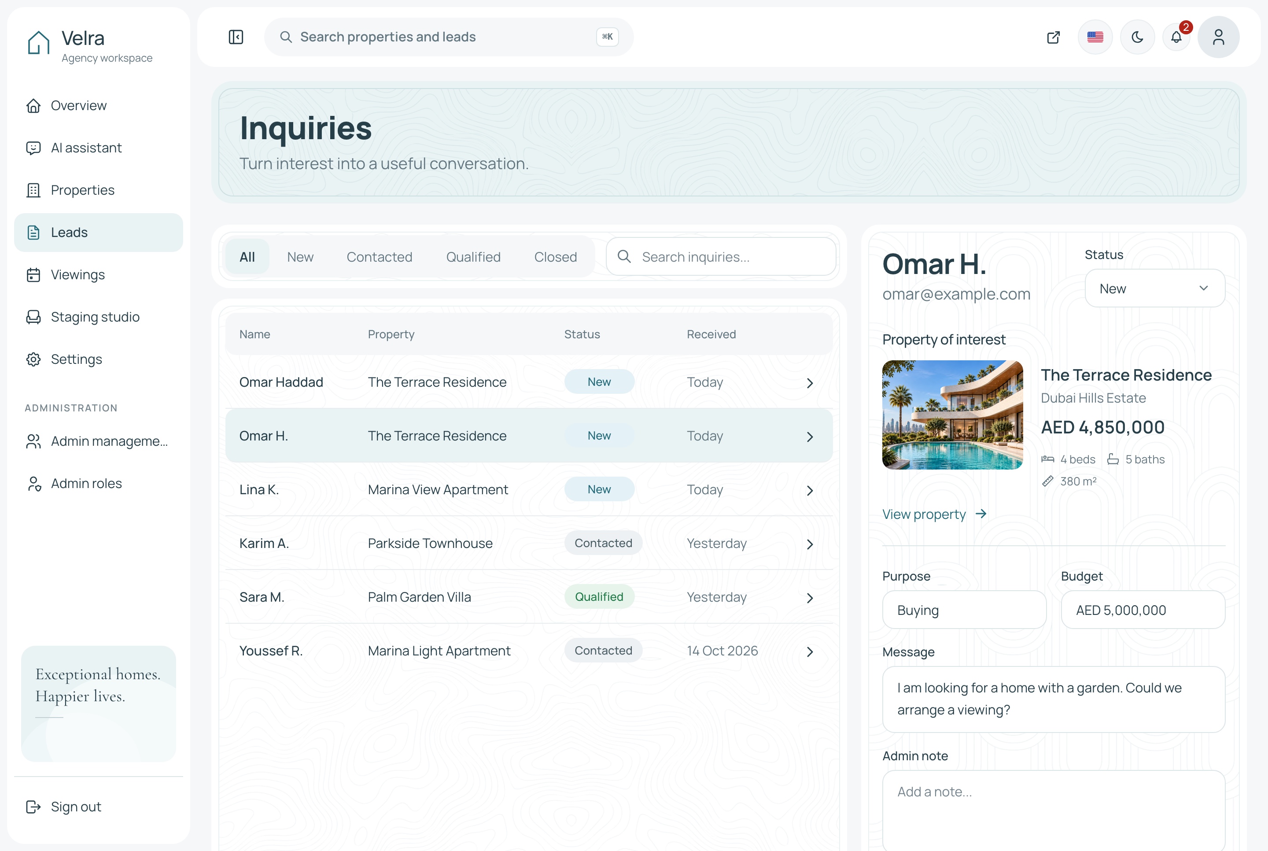Screen dimensions: 1268x851
Task: Open notifications bell with 2 badge
Action: [x=1176, y=37]
